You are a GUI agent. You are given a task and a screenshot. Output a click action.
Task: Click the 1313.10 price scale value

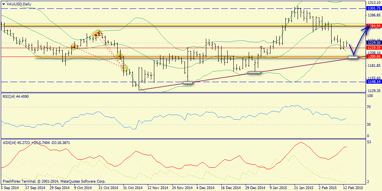[374, 3]
